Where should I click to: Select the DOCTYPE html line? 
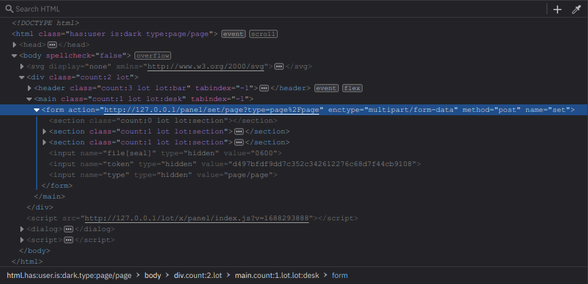[45, 23]
